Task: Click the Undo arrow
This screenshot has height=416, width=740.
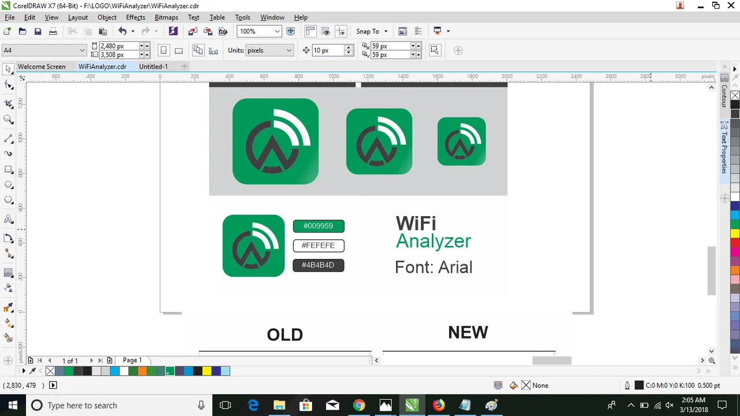Action: [123, 31]
